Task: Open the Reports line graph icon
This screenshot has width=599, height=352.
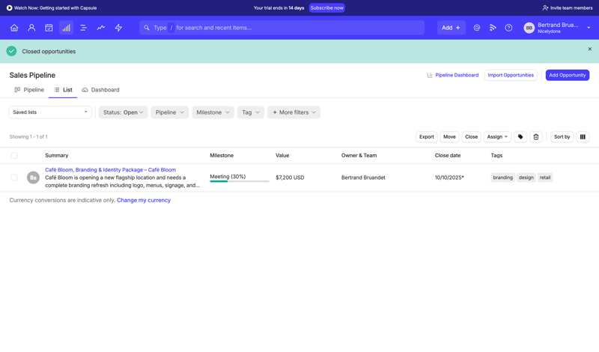Action: pos(101,28)
